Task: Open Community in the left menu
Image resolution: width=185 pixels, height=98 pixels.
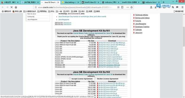Action: click(31, 17)
